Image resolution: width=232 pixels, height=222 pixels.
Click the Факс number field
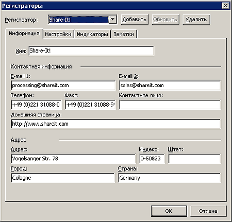coord(90,105)
